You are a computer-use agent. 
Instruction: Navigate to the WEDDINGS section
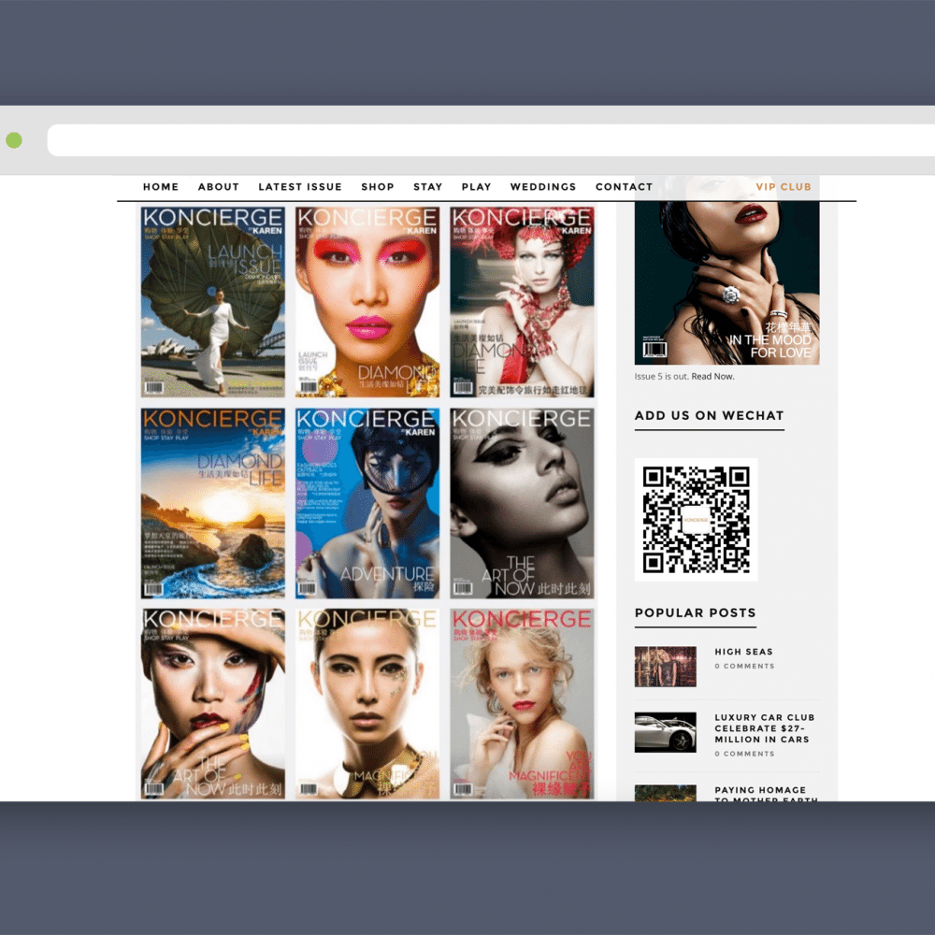pyautogui.click(x=543, y=187)
